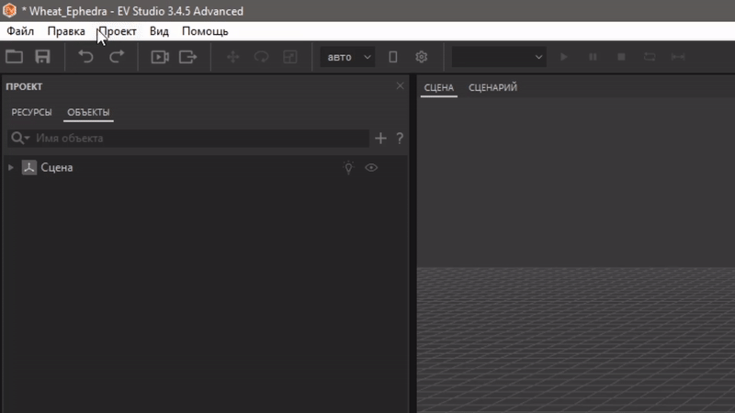This screenshot has width=735, height=413.
Task: Switch to the Ресурсы tab
Action: click(x=31, y=113)
